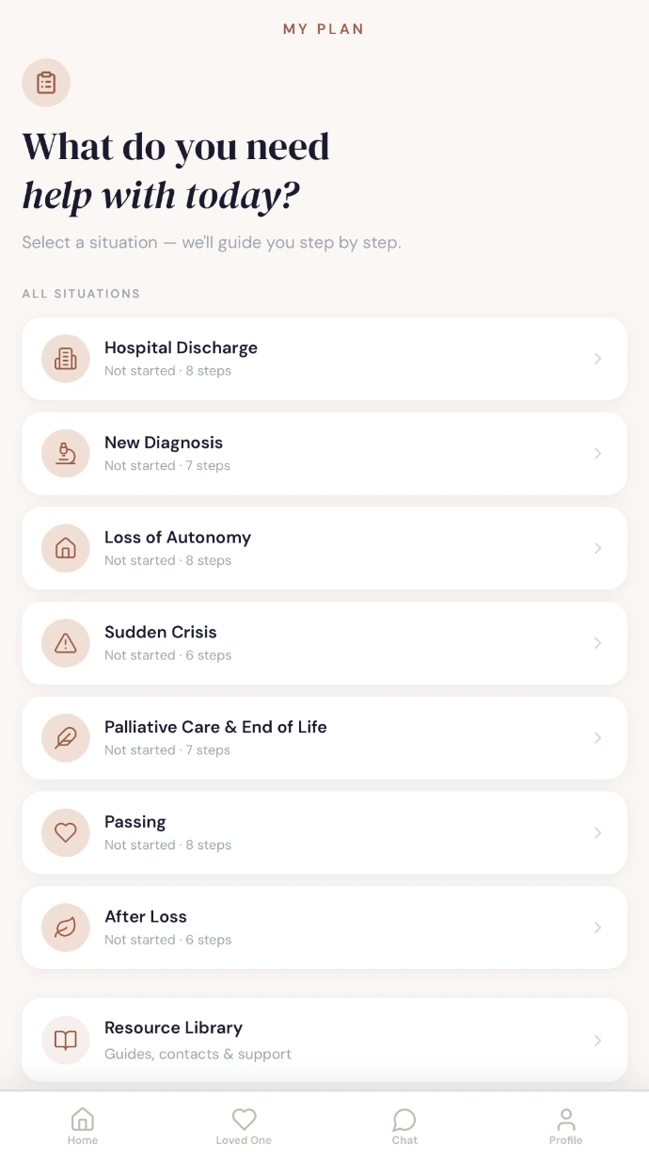649x1161 pixels.
Task: Open the Profile tab
Action: point(566,1126)
